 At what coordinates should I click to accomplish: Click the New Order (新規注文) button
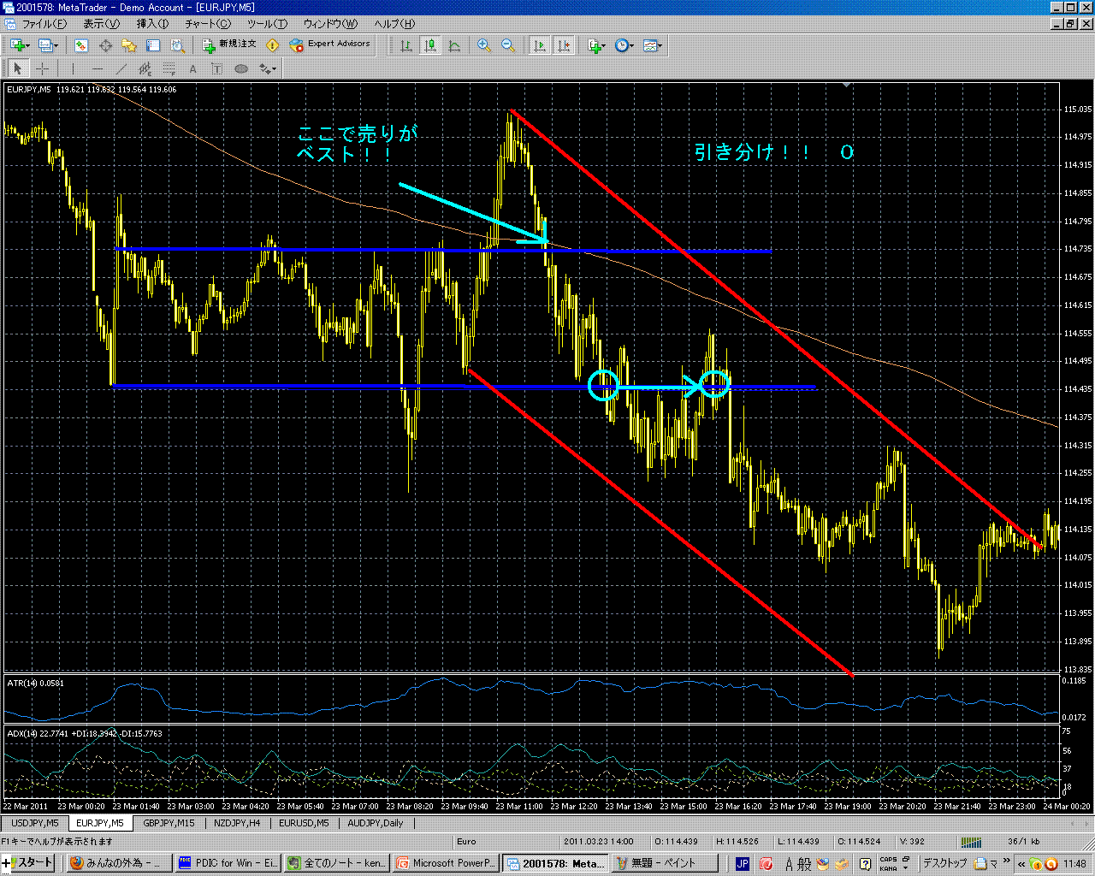click(x=229, y=44)
